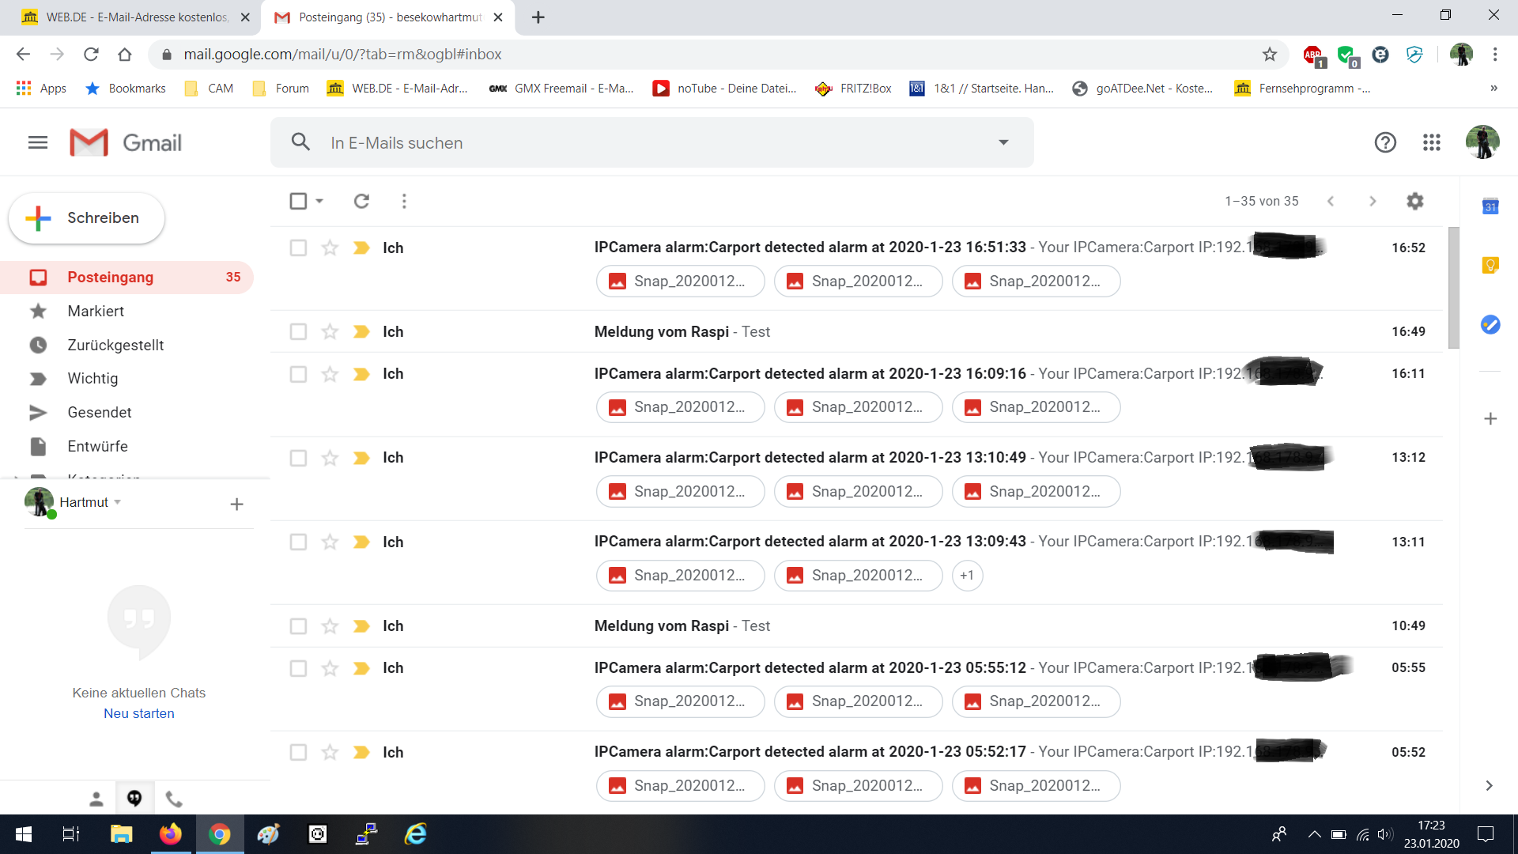The width and height of the screenshot is (1518, 854).
Task: Expand the Hartmut chat status dropdown
Action: [118, 502]
